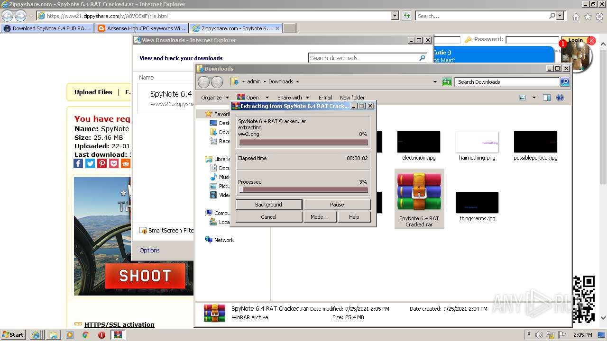The height and width of the screenshot is (341, 607).
Task: Open the Opera taskbar icon
Action: [x=101, y=335]
